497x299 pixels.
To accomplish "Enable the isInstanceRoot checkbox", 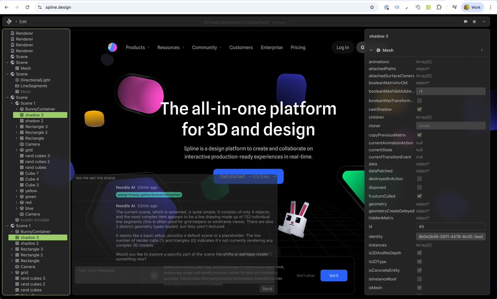I will pos(419,279).
